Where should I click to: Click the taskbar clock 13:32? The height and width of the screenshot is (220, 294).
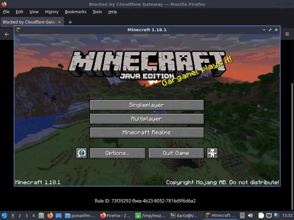pyautogui.click(x=287, y=215)
